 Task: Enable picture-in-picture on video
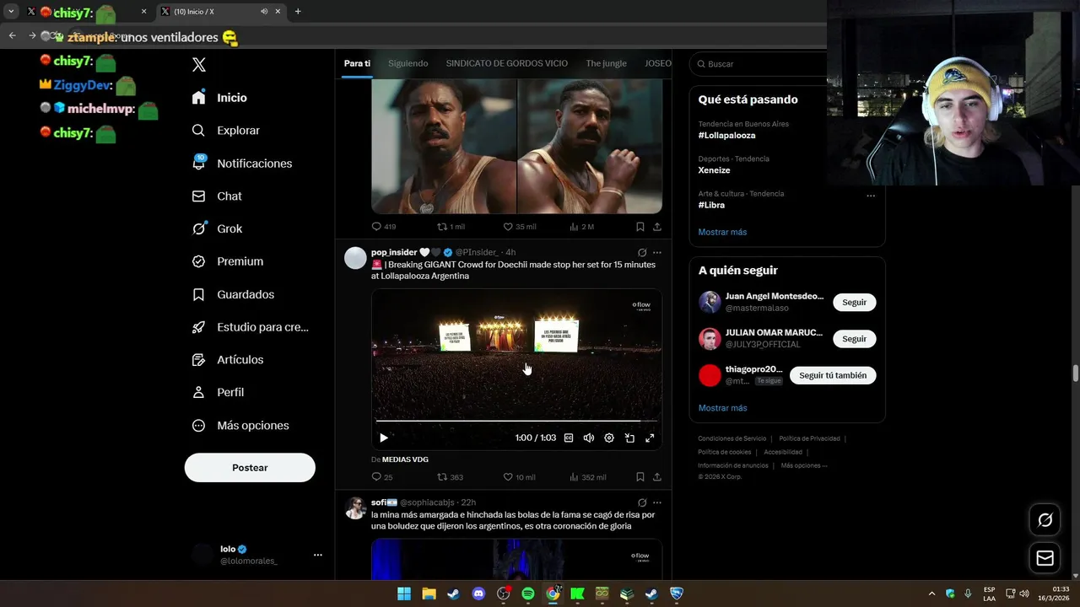(x=629, y=438)
